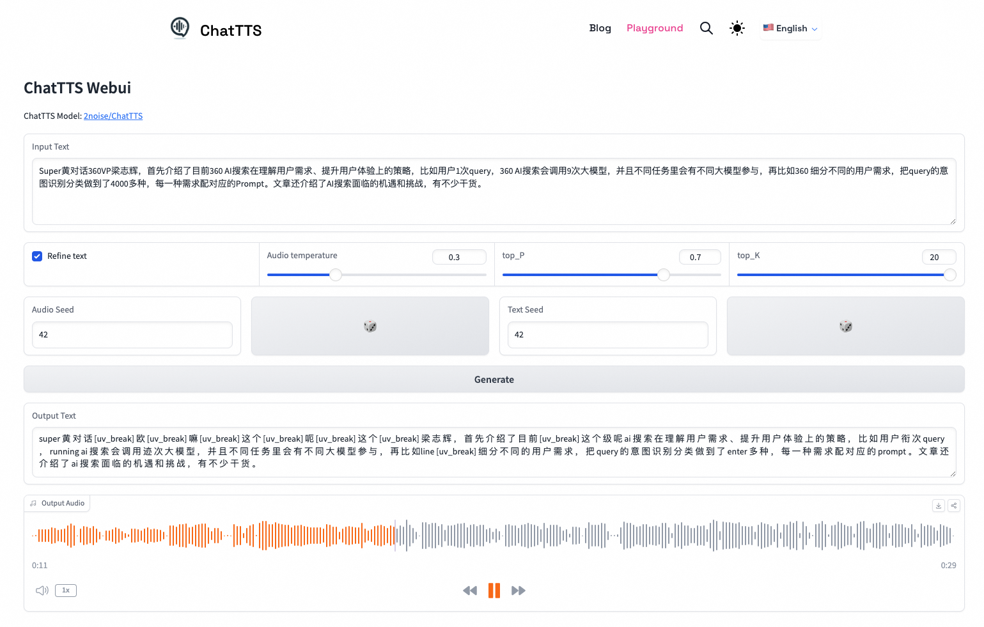Share the output audio

(954, 506)
